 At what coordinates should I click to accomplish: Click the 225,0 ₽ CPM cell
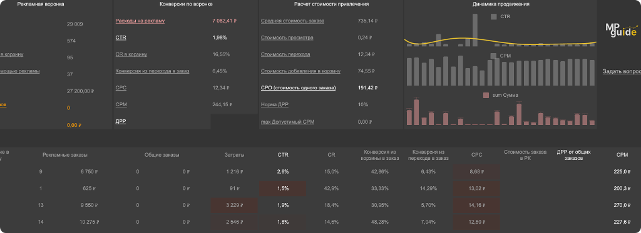[623, 172]
